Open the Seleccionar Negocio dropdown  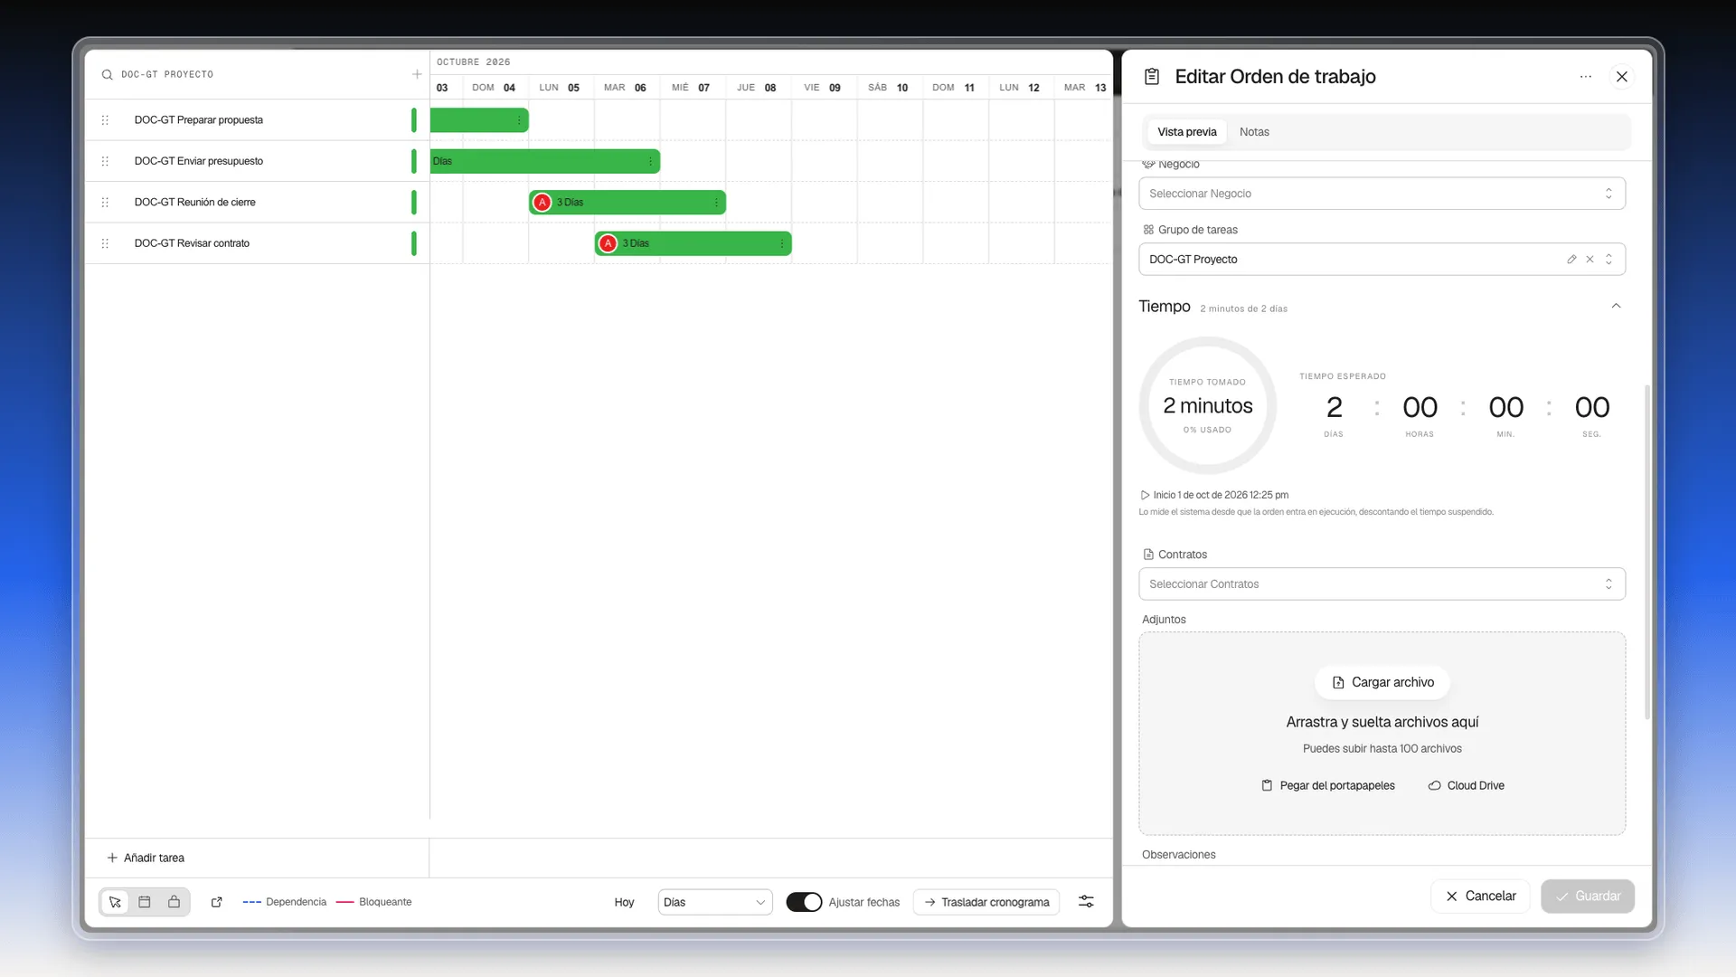(1382, 194)
